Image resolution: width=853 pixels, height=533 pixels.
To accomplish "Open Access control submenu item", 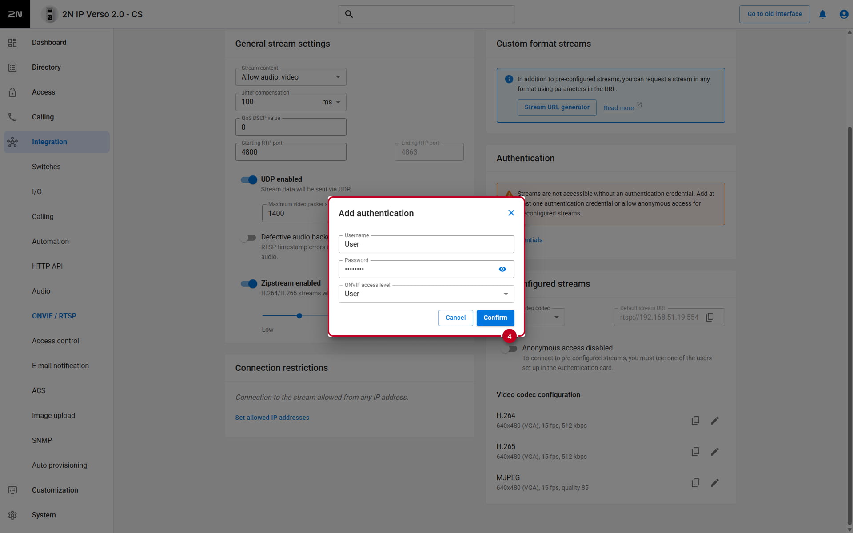I will pyautogui.click(x=56, y=341).
